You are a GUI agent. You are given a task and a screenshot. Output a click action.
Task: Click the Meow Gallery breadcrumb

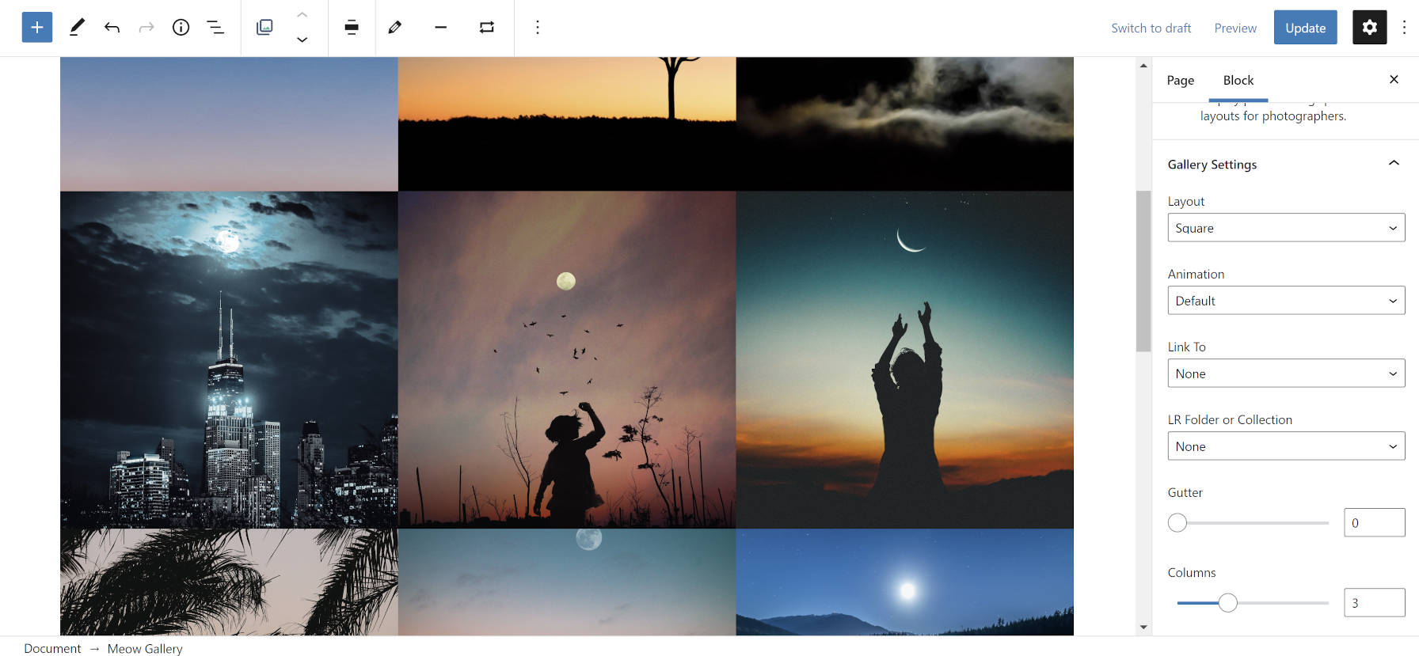coord(145,648)
